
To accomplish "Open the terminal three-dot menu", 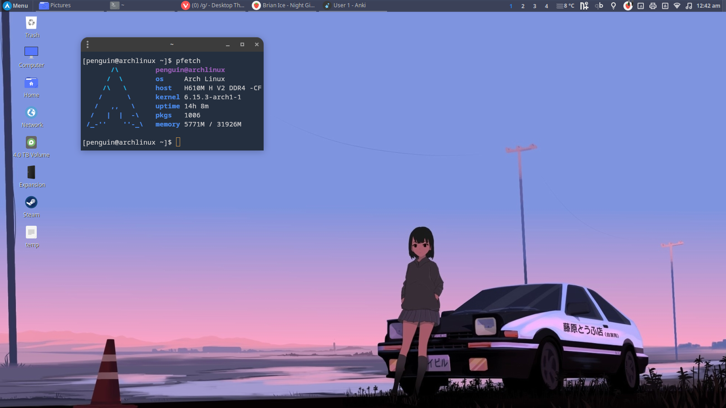I will pyautogui.click(x=88, y=44).
